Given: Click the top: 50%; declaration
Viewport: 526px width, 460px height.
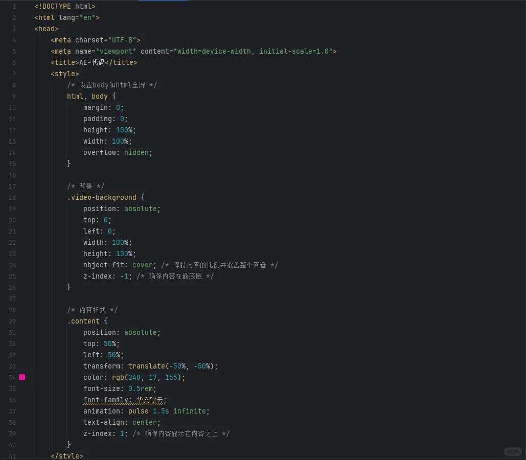Looking at the screenshot, I should [x=102, y=343].
